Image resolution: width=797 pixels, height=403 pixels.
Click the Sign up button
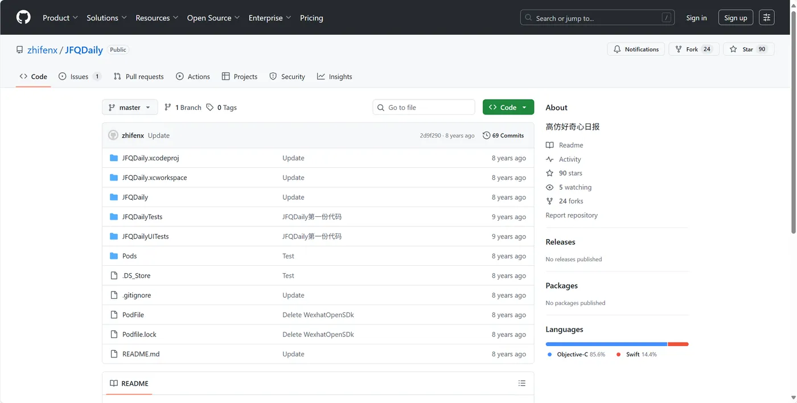coord(736,18)
